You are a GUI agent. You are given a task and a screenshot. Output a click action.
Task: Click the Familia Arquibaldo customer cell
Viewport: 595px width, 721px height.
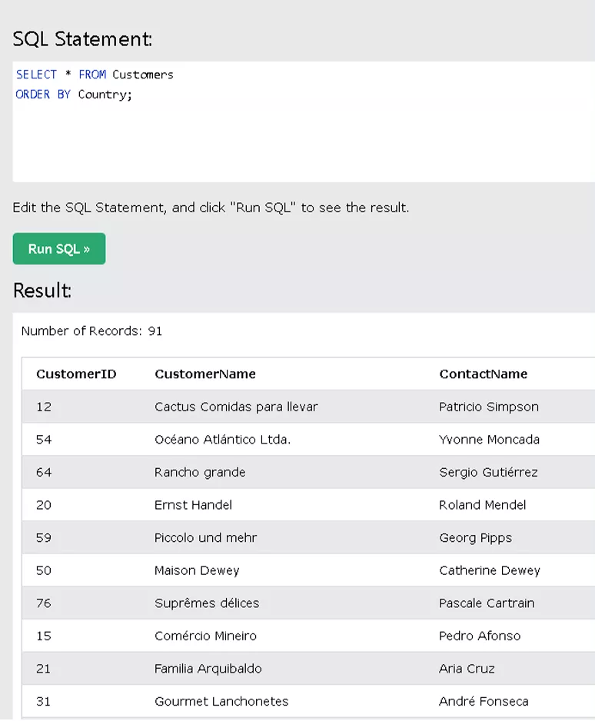click(x=208, y=669)
